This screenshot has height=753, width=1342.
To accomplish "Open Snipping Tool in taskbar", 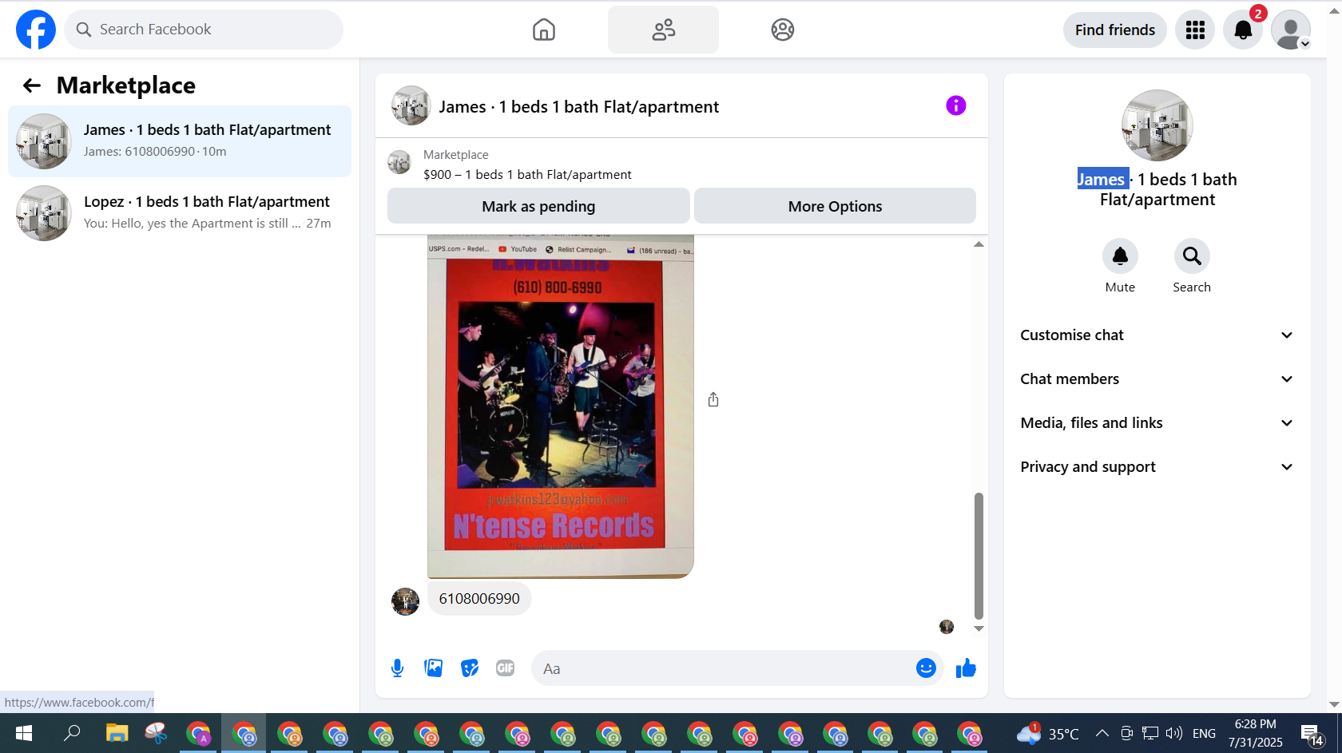I will coord(156,733).
